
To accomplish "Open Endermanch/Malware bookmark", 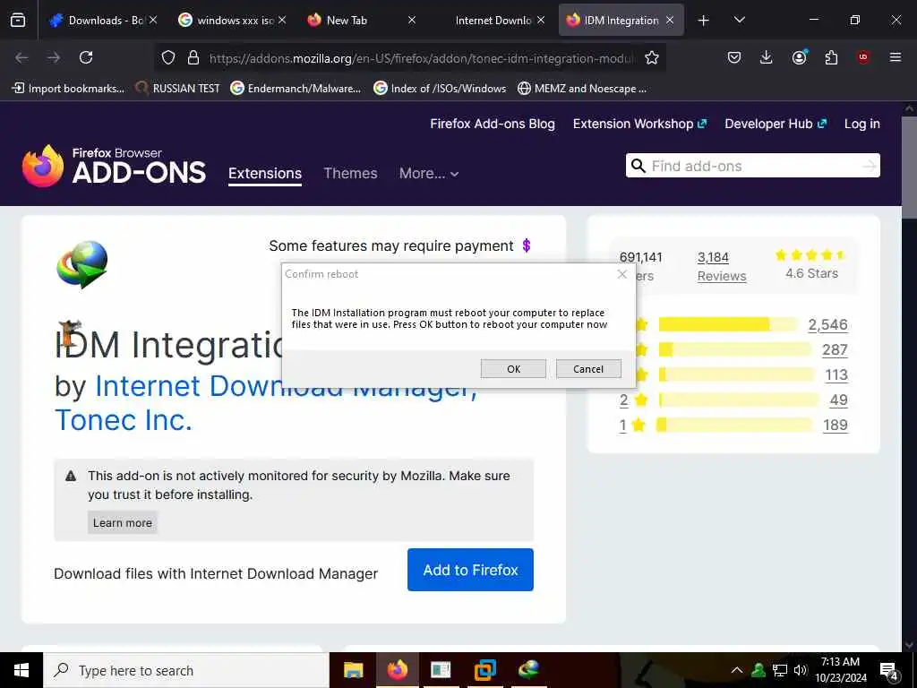I will [x=296, y=89].
